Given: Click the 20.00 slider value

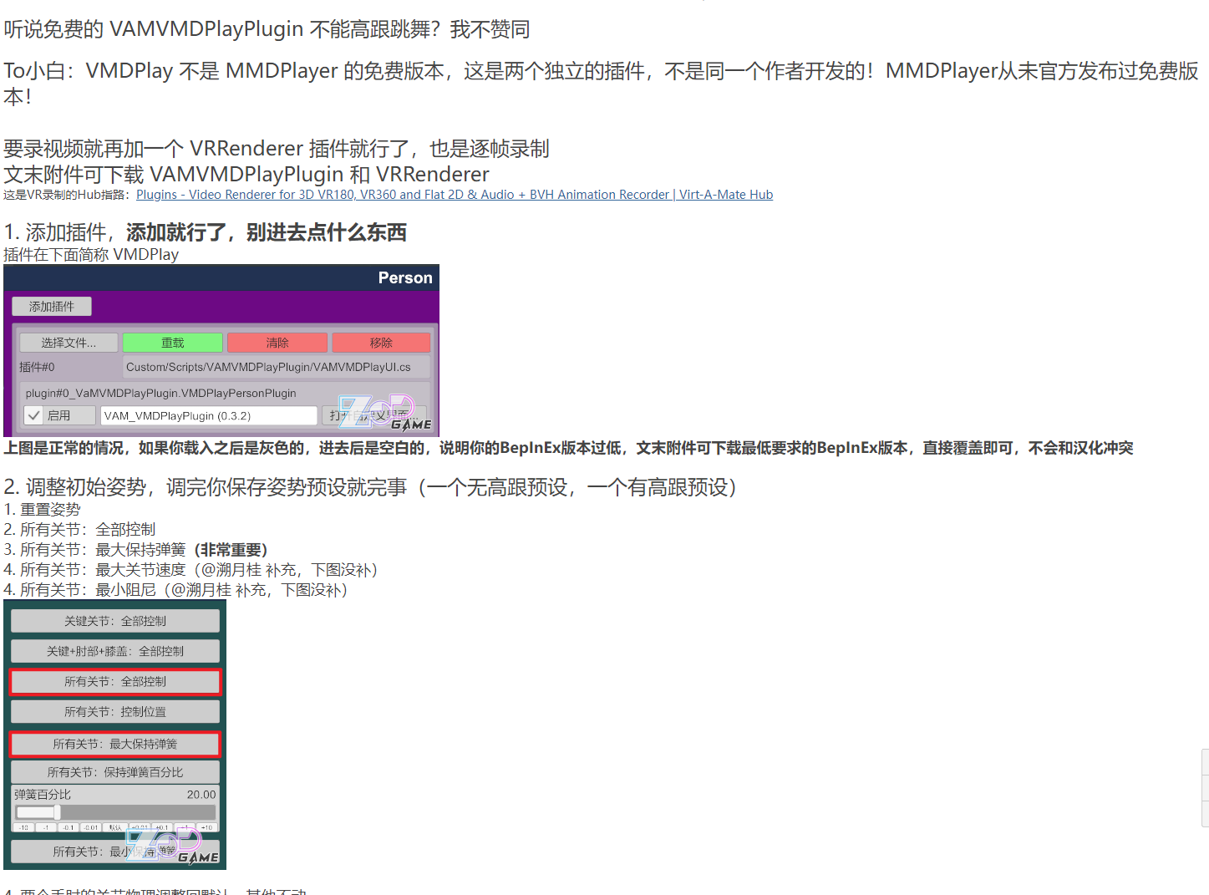Looking at the screenshot, I should tap(201, 795).
